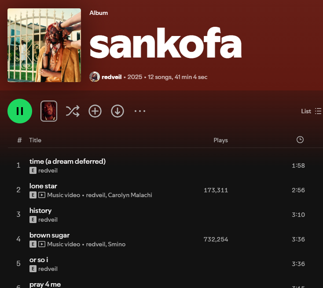Screen dimensions: 323x288
Task: Click track number 3
Action: pyautogui.click(x=18, y=214)
